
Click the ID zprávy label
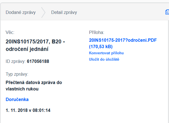pos(16,61)
